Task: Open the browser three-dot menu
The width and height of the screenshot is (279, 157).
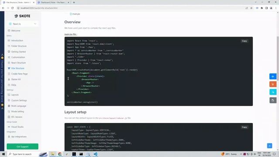Action: click(x=276, y=8)
